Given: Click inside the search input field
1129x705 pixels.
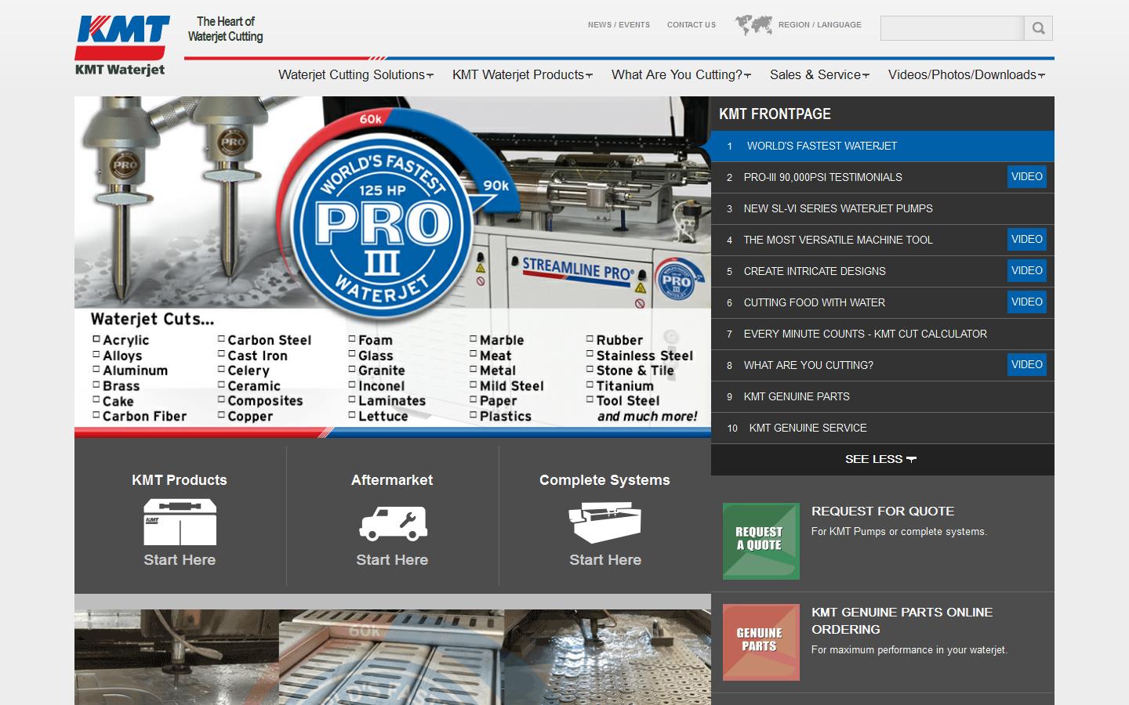Looking at the screenshot, I should pyautogui.click(x=951, y=28).
